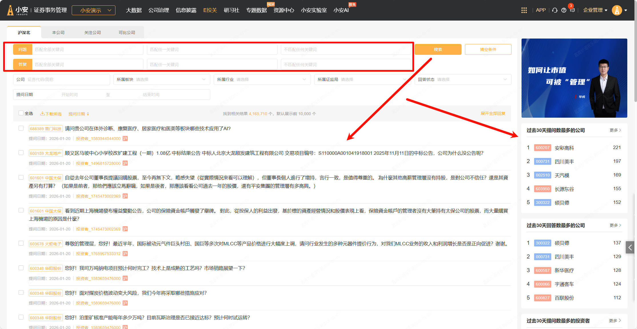Click the side panel collapse arrow
Viewport: 637px width, 329px height.
[630, 247]
